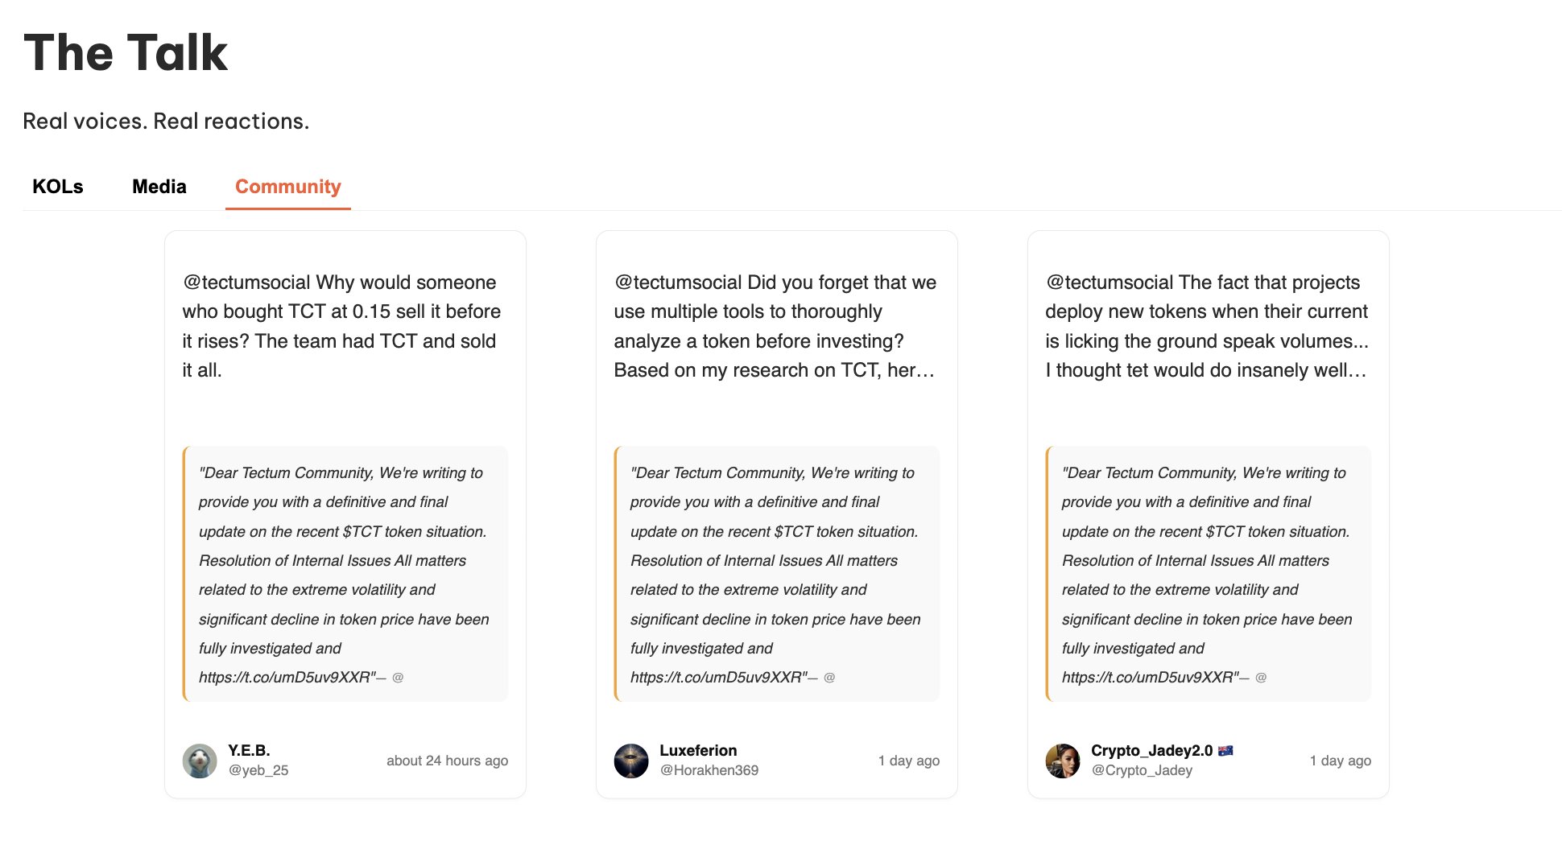Open Y.E.B.'s post about buying TCT at 0.15
The image size is (1562, 866).
(x=341, y=326)
